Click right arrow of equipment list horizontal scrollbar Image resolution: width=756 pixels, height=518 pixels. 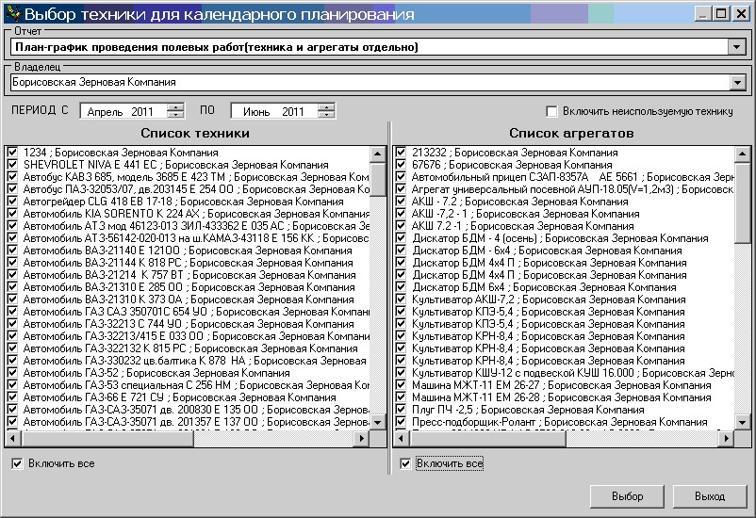363,439
